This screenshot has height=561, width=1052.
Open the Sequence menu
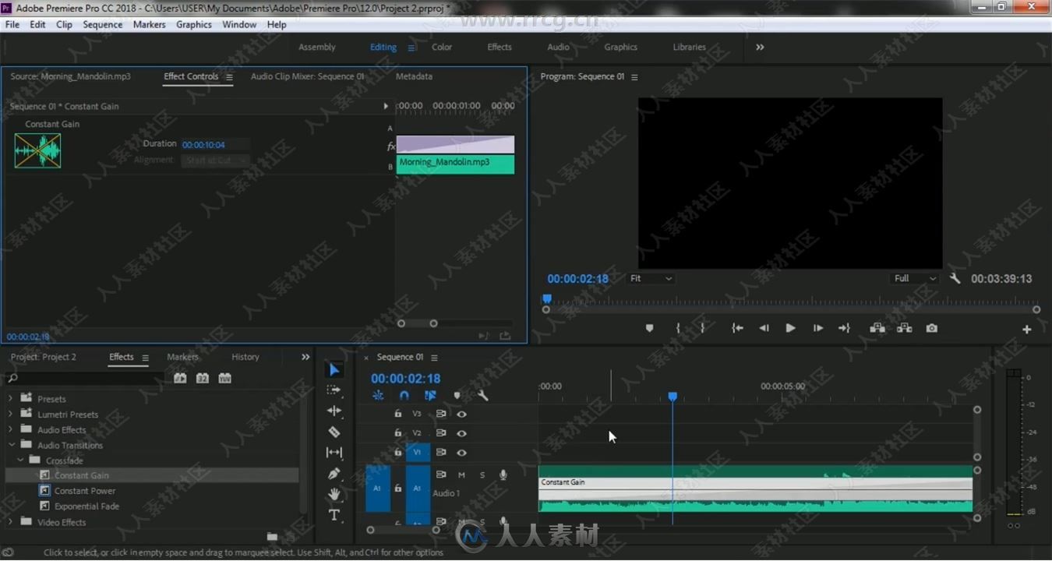pos(103,24)
